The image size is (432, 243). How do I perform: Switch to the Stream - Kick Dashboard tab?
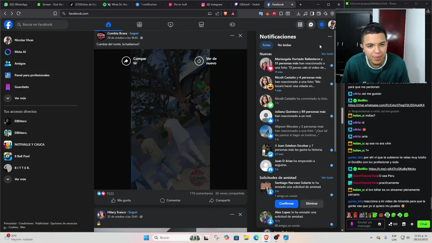pos(50,4)
